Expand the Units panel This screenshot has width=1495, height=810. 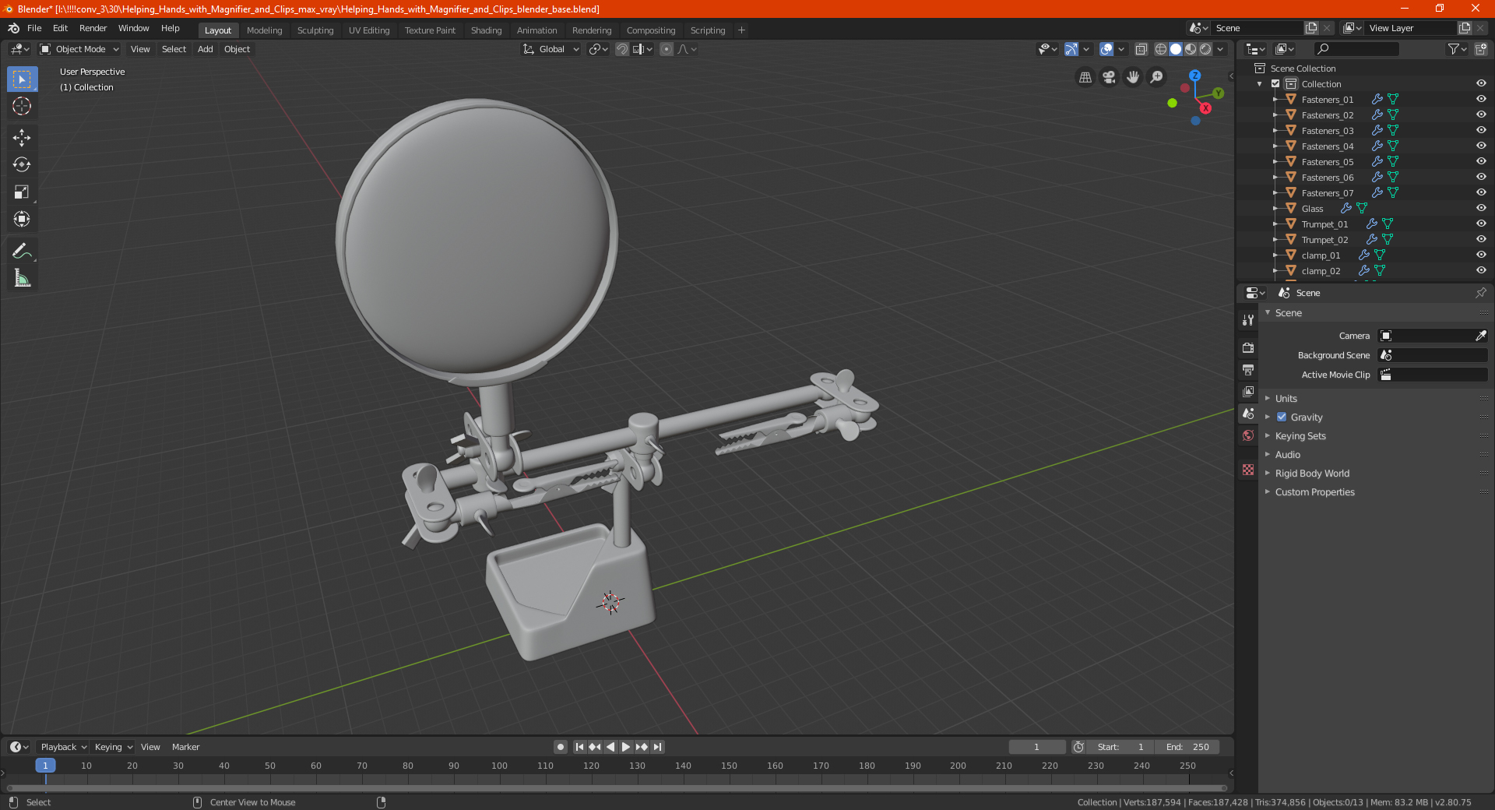[1286, 398]
